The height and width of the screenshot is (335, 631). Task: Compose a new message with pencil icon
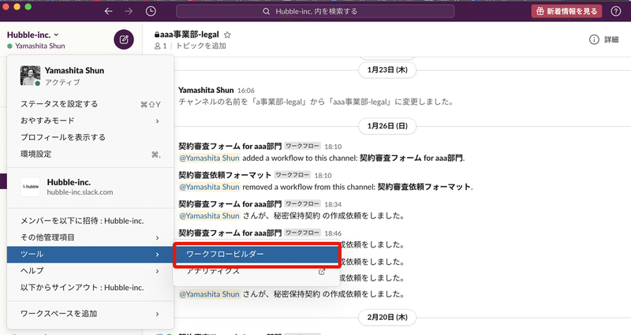(x=124, y=39)
